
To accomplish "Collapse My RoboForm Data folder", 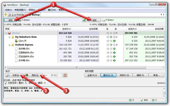I will (x=10, y=37).
